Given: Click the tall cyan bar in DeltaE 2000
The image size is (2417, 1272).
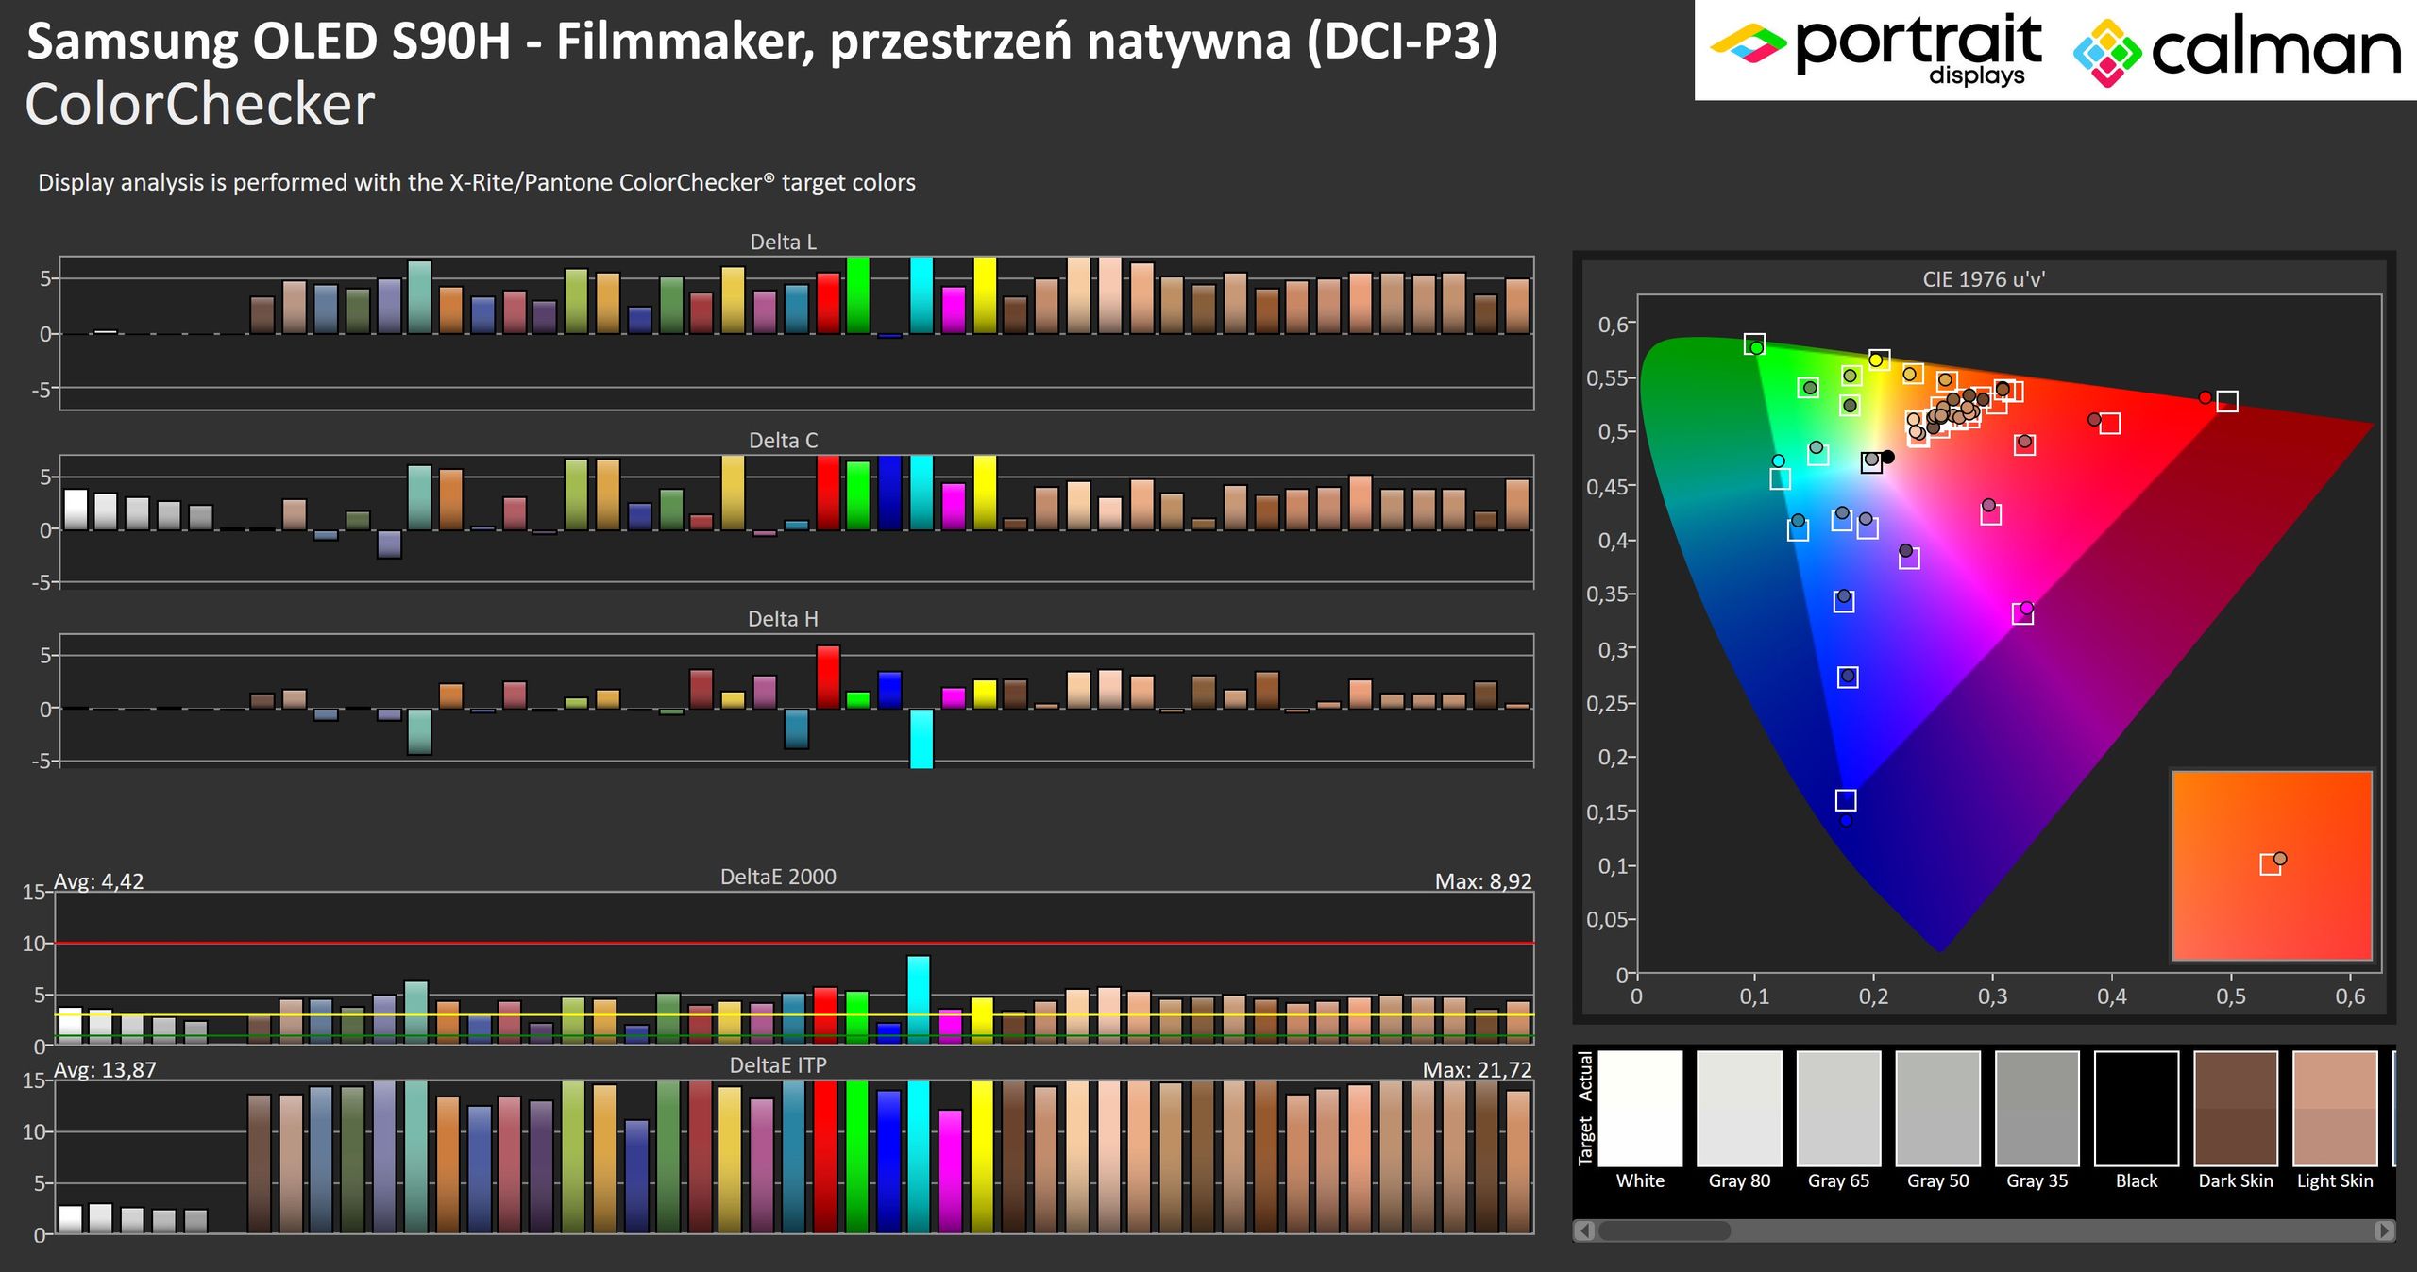Looking at the screenshot, I should [x=919, y=999].
